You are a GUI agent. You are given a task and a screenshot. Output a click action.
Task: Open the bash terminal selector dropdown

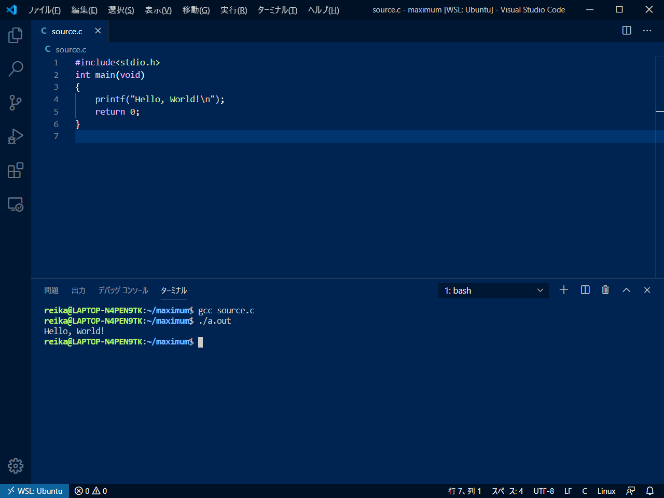coord(493,290)
